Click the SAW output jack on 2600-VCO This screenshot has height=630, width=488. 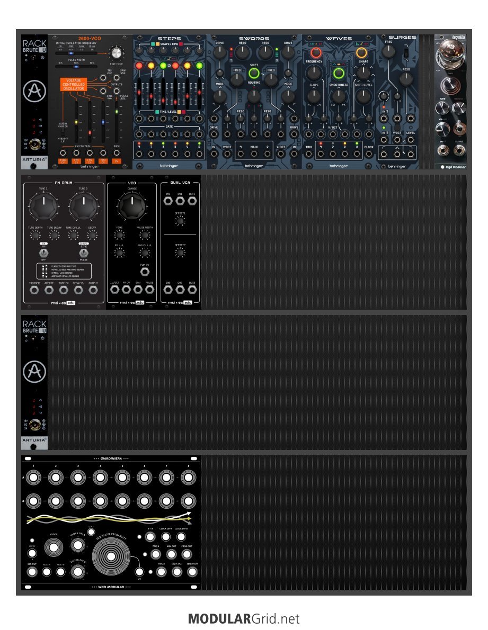[x=117, y=77]
